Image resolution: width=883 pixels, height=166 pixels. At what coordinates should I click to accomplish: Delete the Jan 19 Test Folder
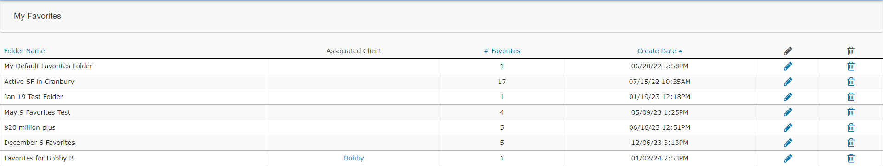[851, 97]
